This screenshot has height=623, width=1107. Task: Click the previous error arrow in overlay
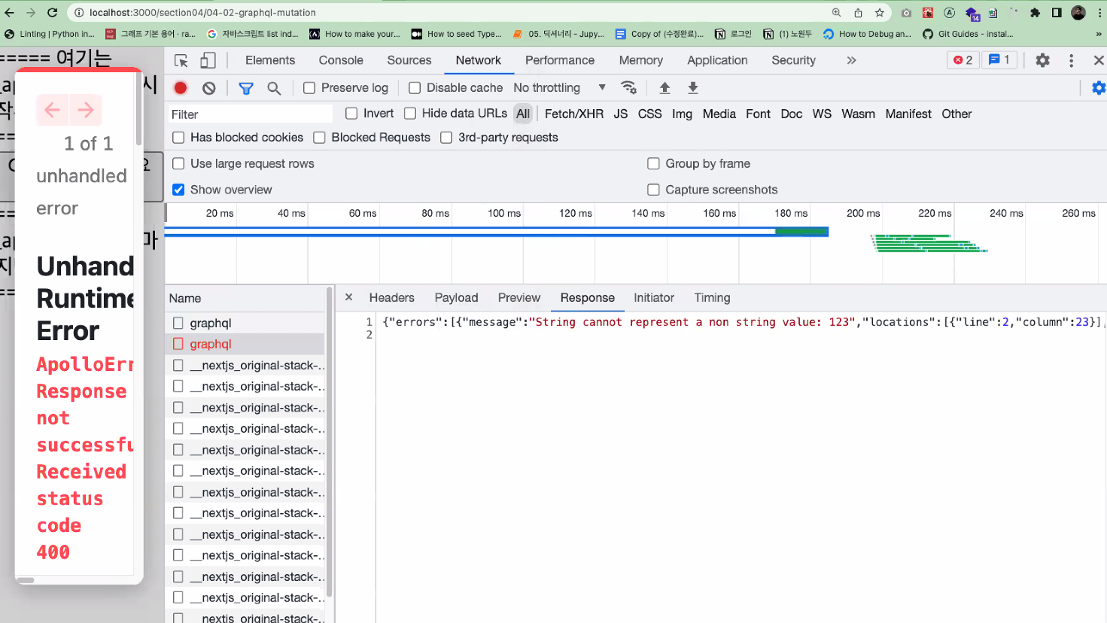[x=52, y=110]
